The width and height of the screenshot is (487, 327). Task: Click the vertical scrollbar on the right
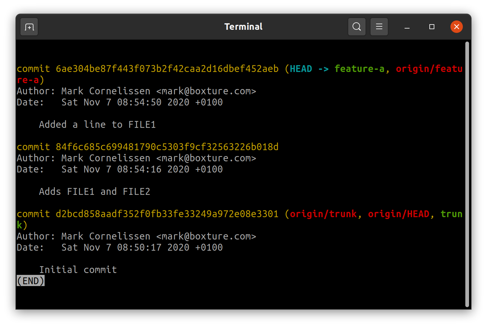467,174
